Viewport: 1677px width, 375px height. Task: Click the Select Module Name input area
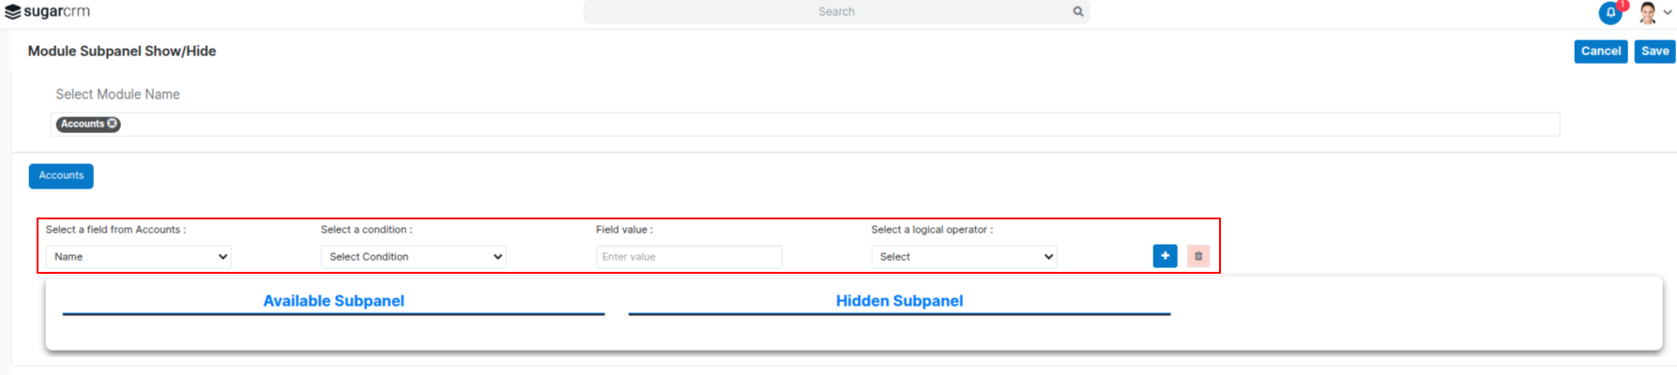pyautogui.click(x=835, y=125)
